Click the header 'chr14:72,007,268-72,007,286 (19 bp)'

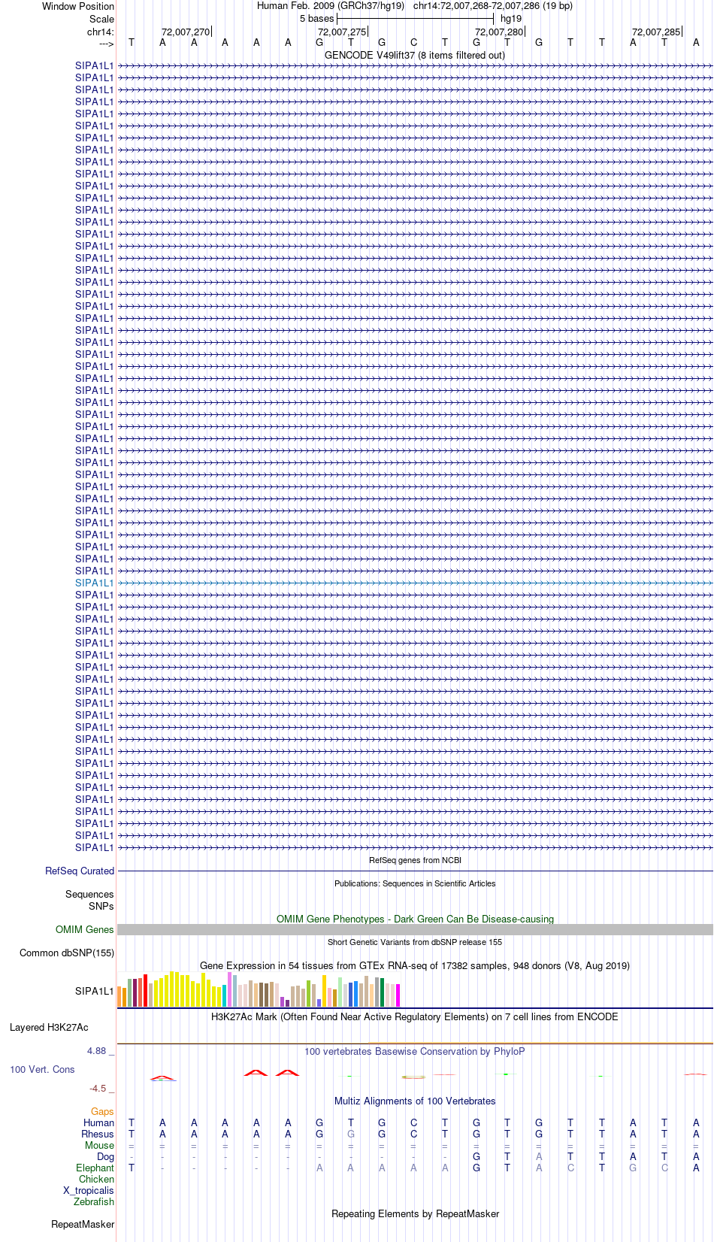point(493,5)
